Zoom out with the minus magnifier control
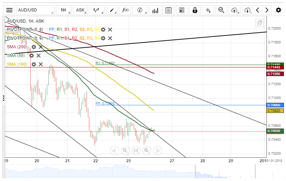The width and height of the screenshot is (286, 181). point(125,150)
